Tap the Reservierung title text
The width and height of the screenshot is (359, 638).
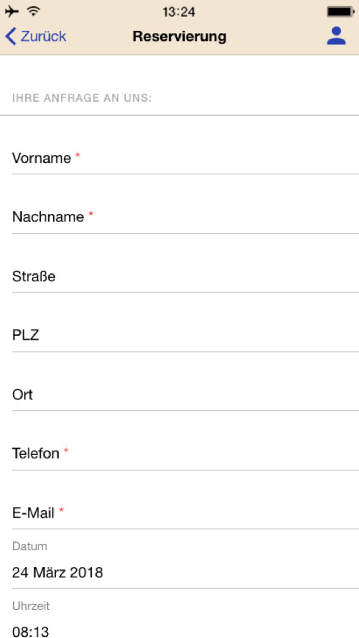179,36
